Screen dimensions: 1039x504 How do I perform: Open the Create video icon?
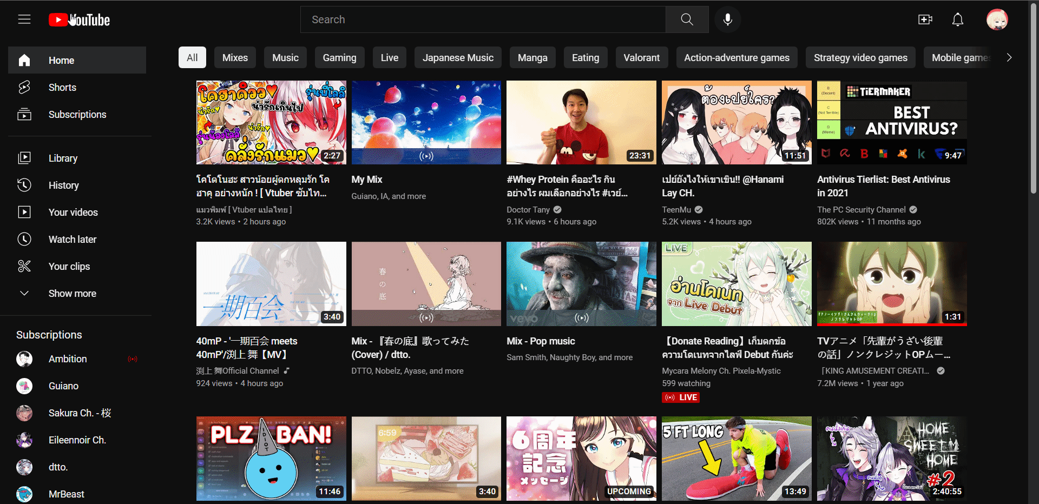pyautogui.click(x=925, y=19)
